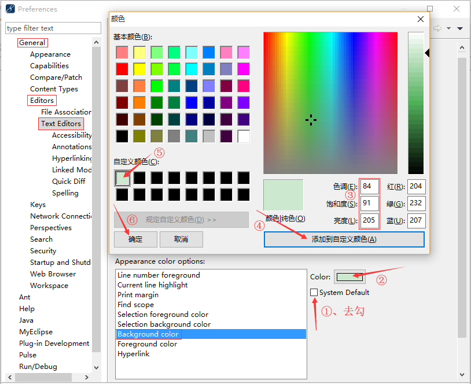Open the Compare/Patch preferences page
Image resolution: width=471 pixels, height=384 pixels.
pos(56,77)
